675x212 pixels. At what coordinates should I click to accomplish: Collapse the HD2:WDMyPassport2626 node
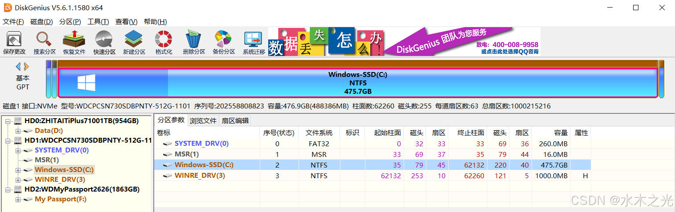coord(8,189)
